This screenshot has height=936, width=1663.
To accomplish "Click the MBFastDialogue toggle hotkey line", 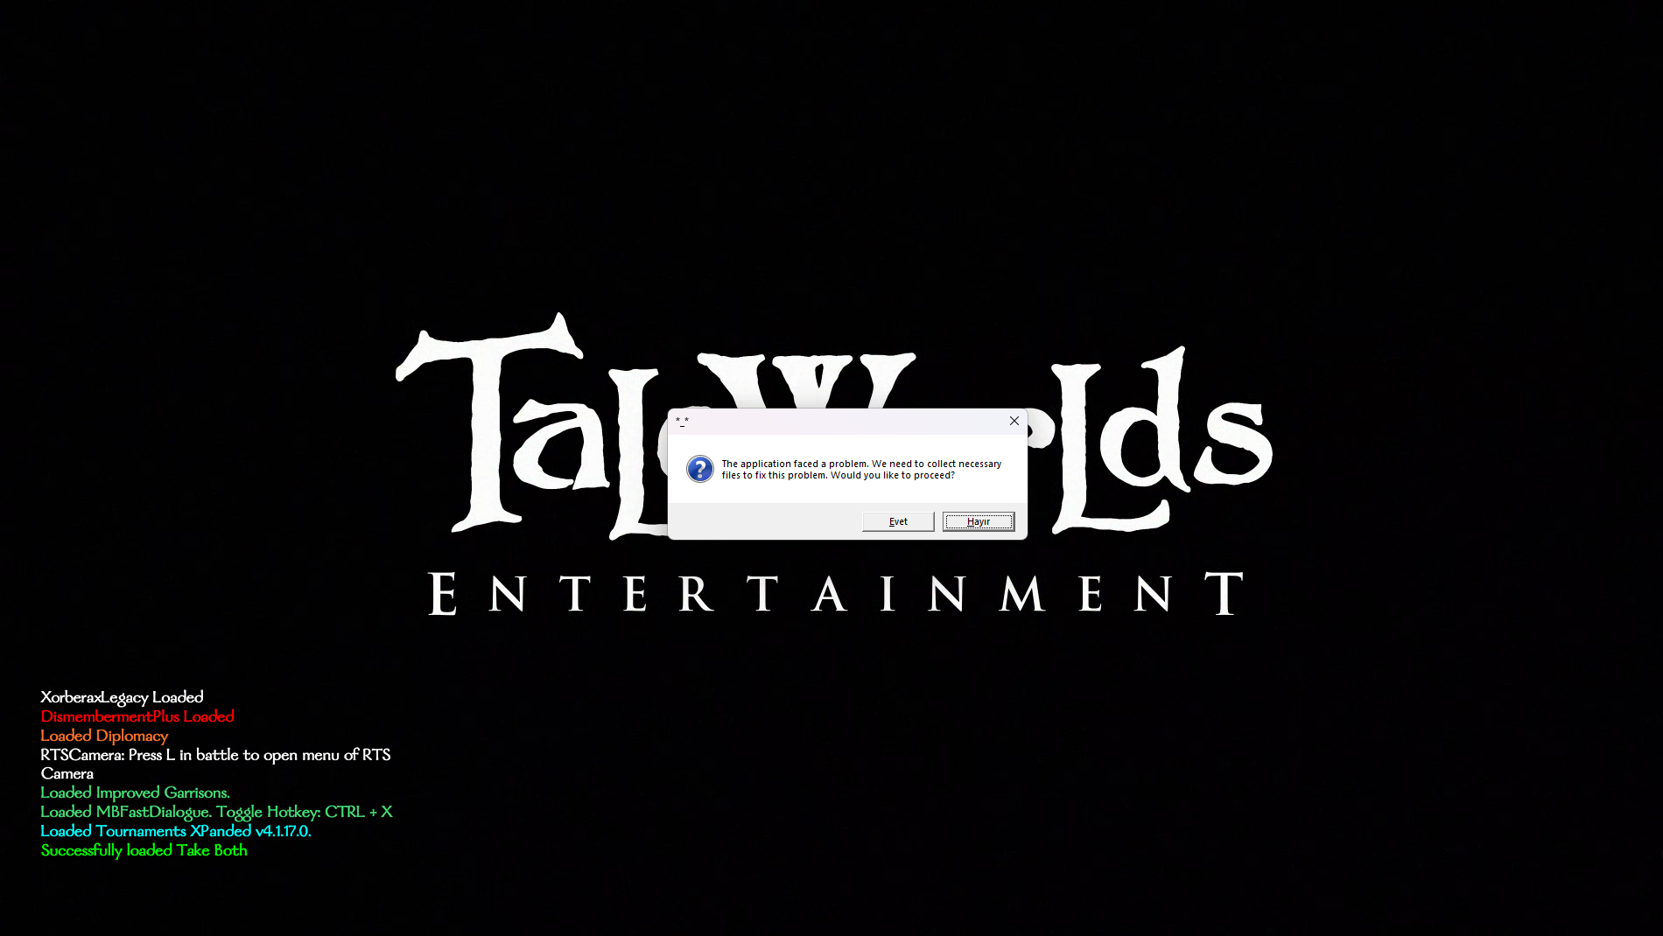I will [x=216, y=812].
